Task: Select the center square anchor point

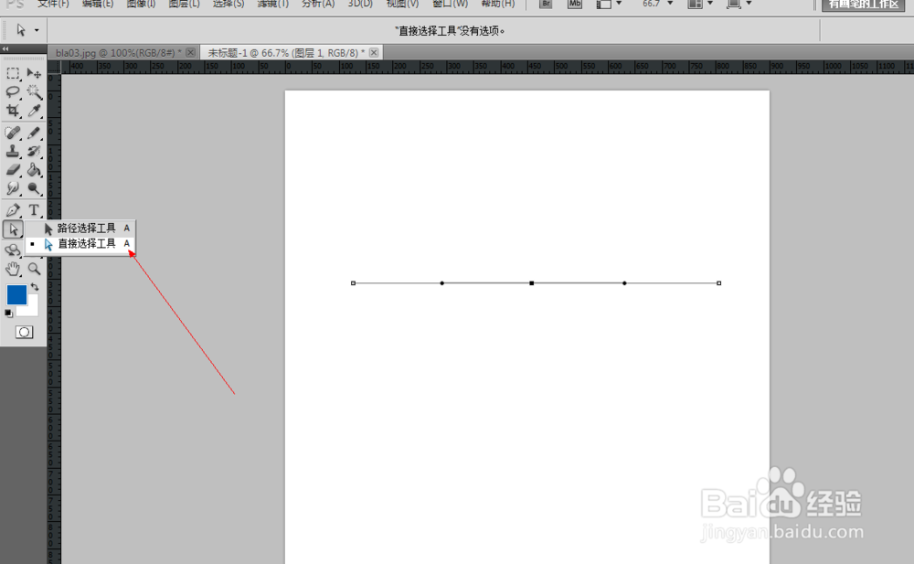Action: (x=532, y=282)
